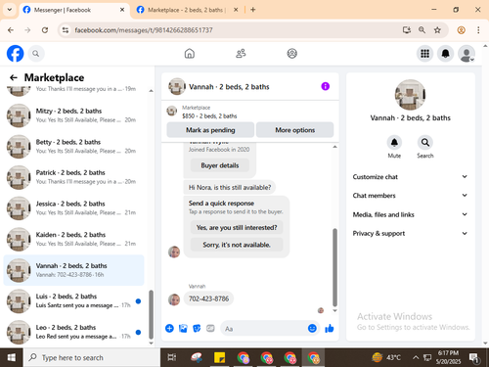Search in conversation with the magnifier icon
This screenshot has width=489, height=367.
pos(425,143)
